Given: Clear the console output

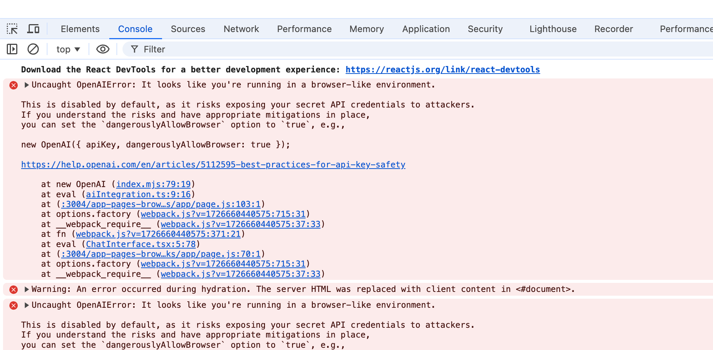Looking at the screenshot, I should click(x=34, y=49).
